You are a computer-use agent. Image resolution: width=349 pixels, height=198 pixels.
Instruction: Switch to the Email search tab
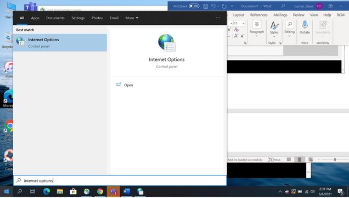click(x=114, y=18)
